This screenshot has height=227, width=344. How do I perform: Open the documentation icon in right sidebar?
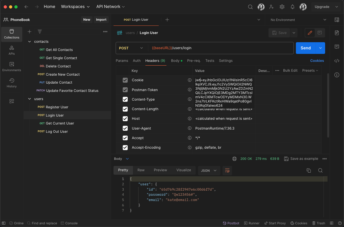[x=337, y=33]
